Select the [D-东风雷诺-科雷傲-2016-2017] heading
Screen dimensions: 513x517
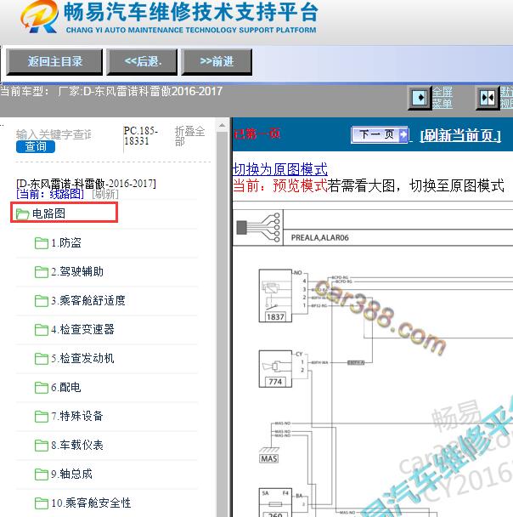87,184
